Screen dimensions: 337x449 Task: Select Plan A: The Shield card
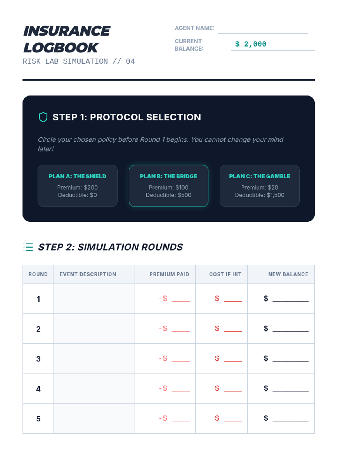pyautogui.click(x=78, y=186)
